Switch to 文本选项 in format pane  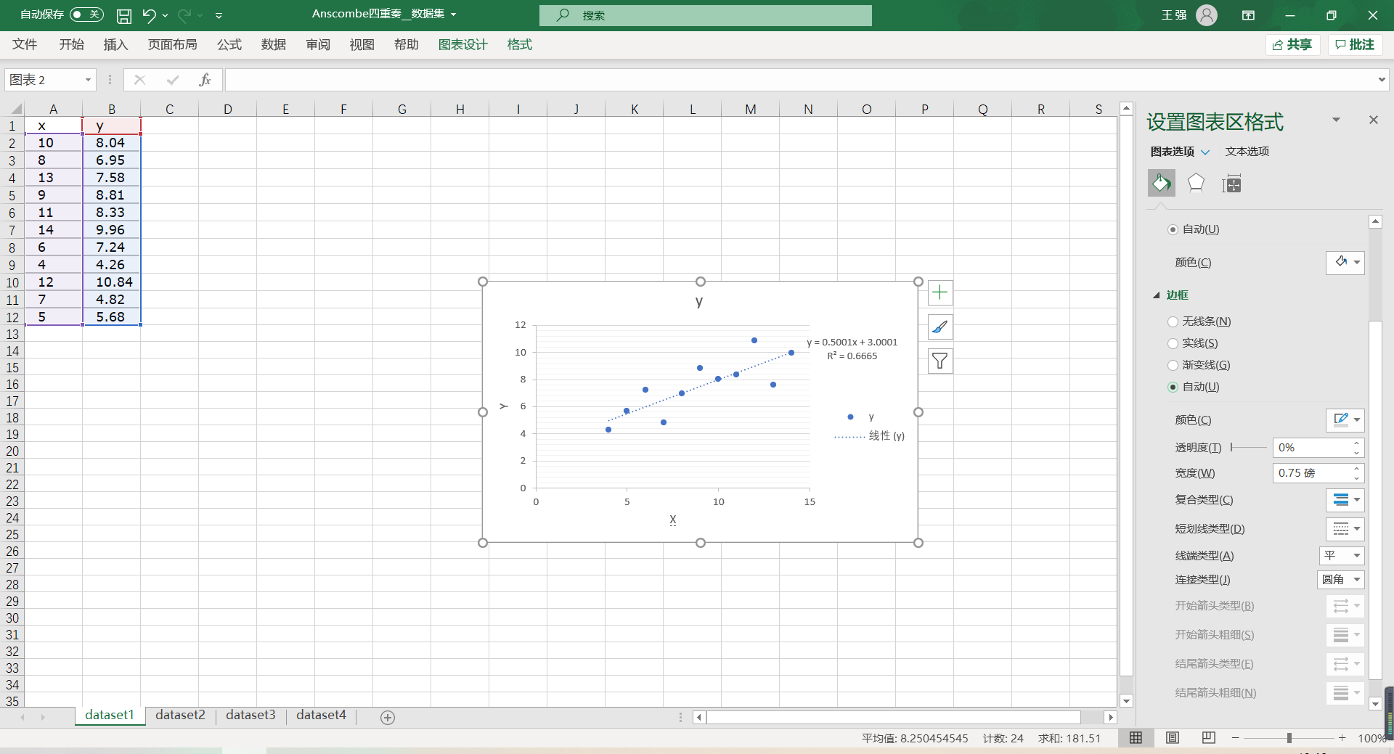(x=1247, y=152)
